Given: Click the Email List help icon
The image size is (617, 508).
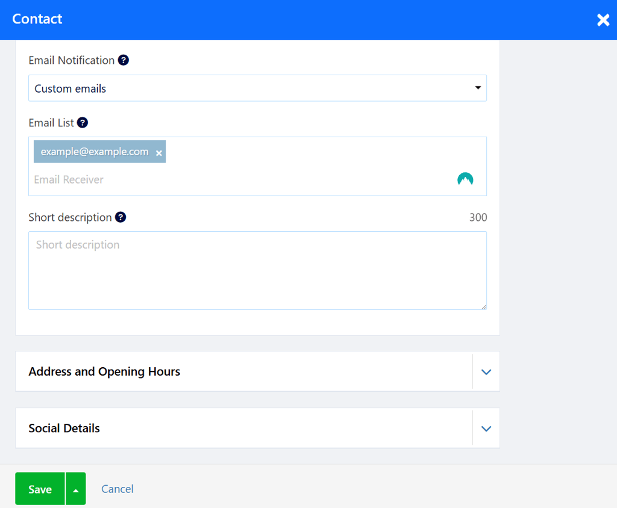Looking at the screenshot, I should [x=82, y=123].
